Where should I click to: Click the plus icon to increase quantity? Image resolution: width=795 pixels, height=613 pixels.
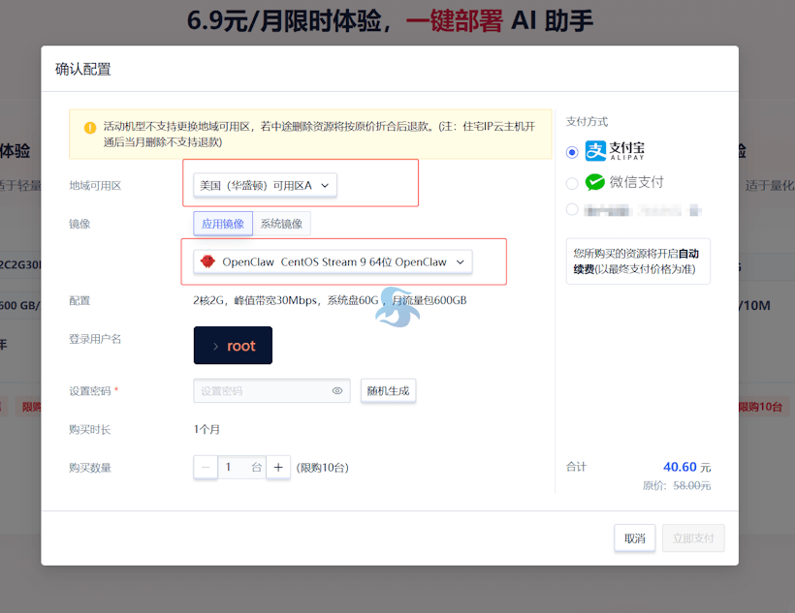pyautogui.click(x=278, y=467)
